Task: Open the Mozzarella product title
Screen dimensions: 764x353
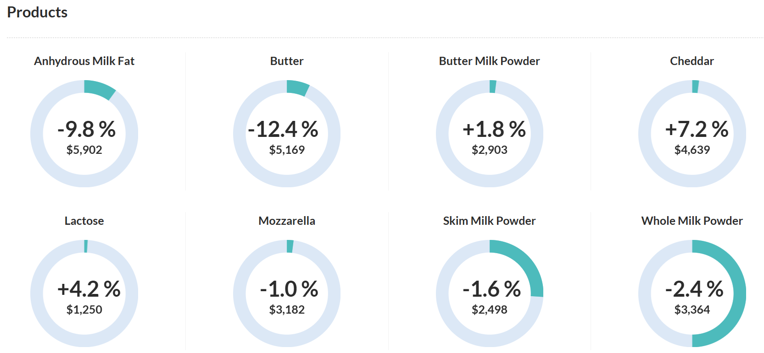Action: click(287, 221)
